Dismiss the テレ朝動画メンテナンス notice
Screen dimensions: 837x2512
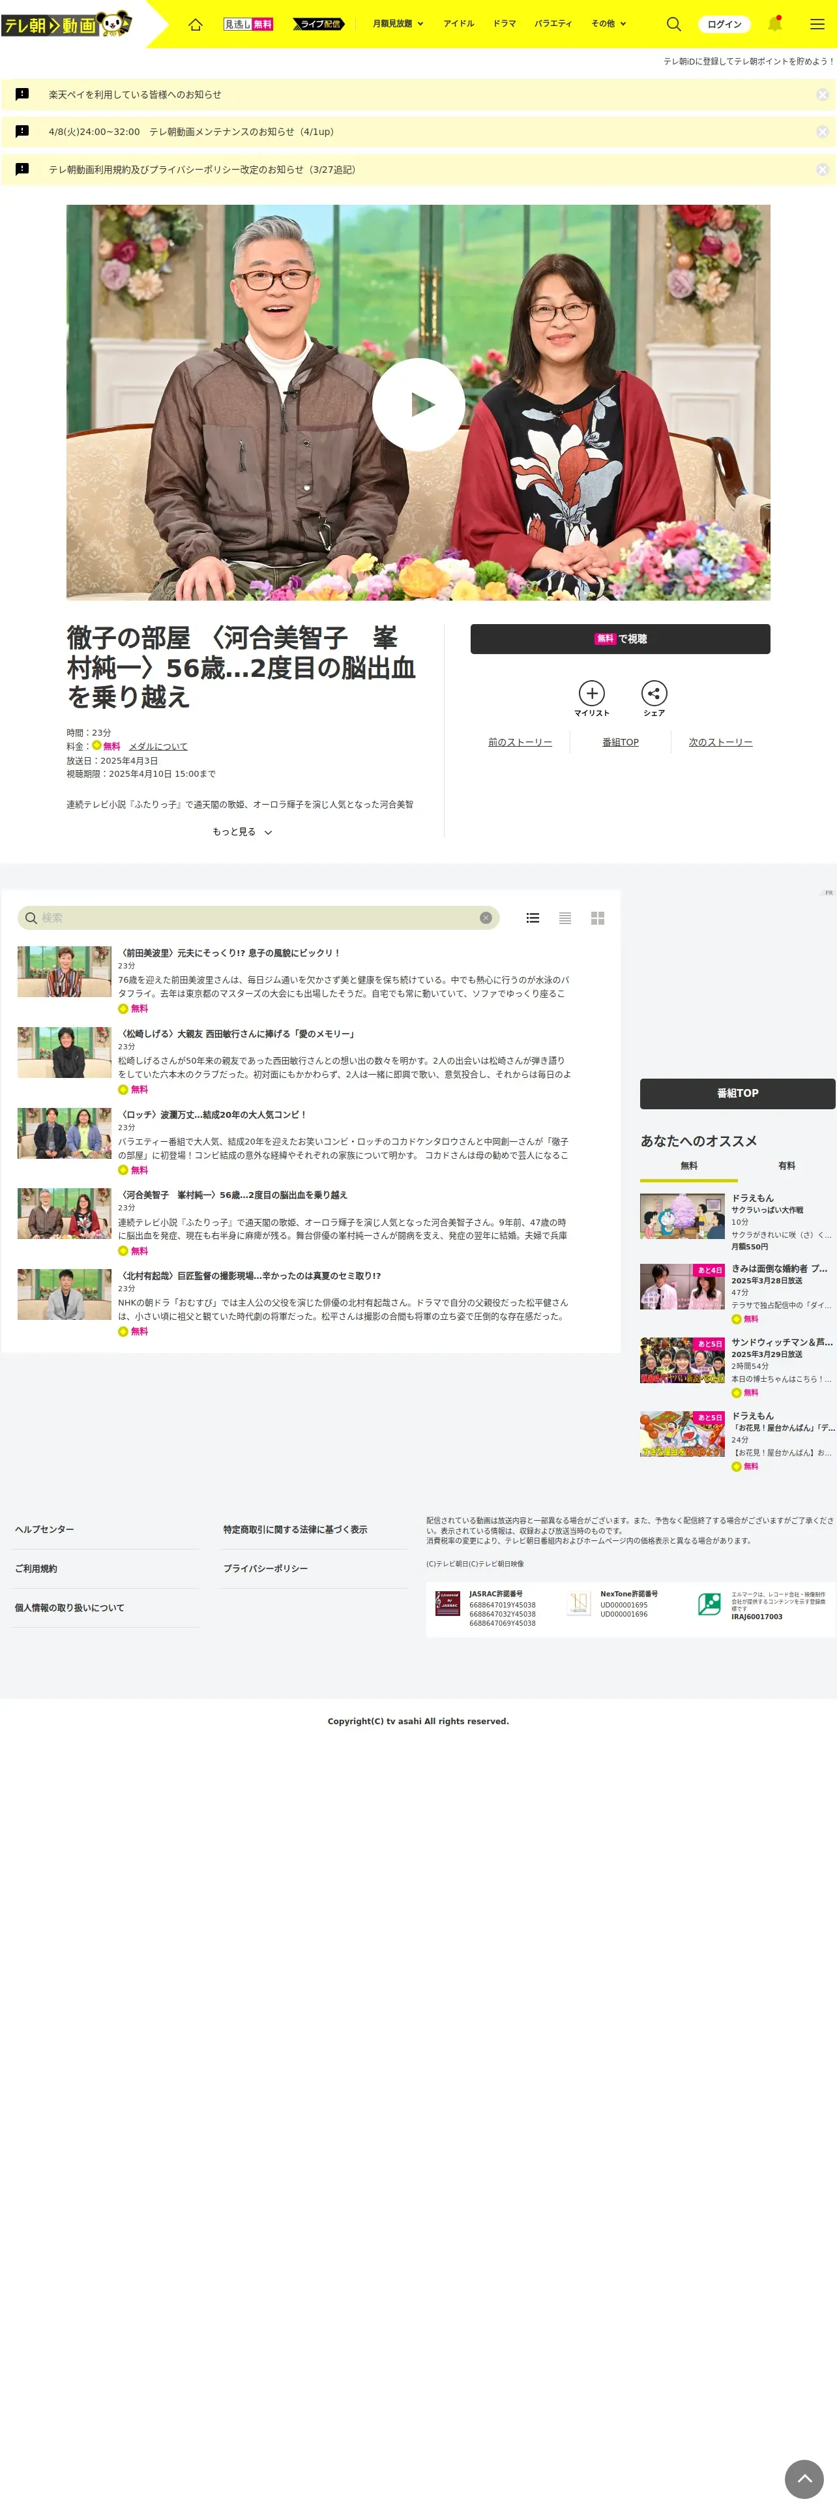pyautogui.click(x=823, y=132)
